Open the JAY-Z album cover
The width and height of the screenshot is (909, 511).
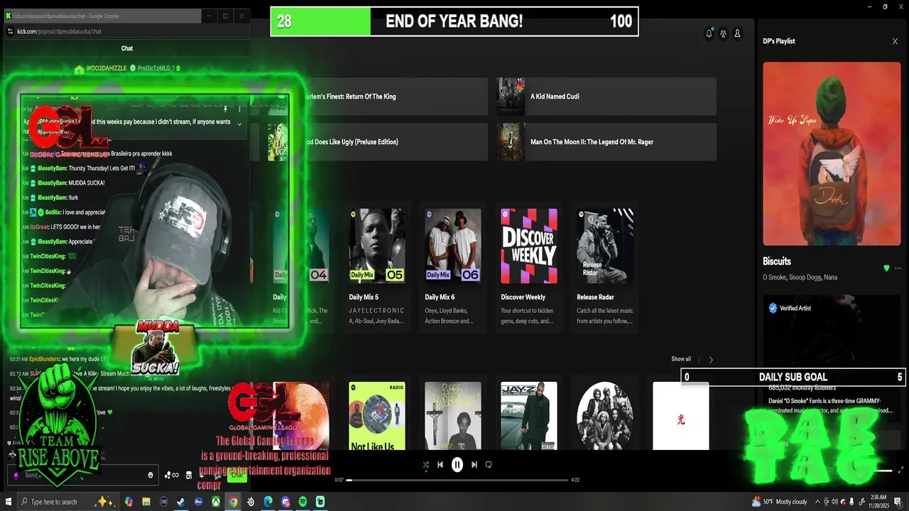click(529, 416)
